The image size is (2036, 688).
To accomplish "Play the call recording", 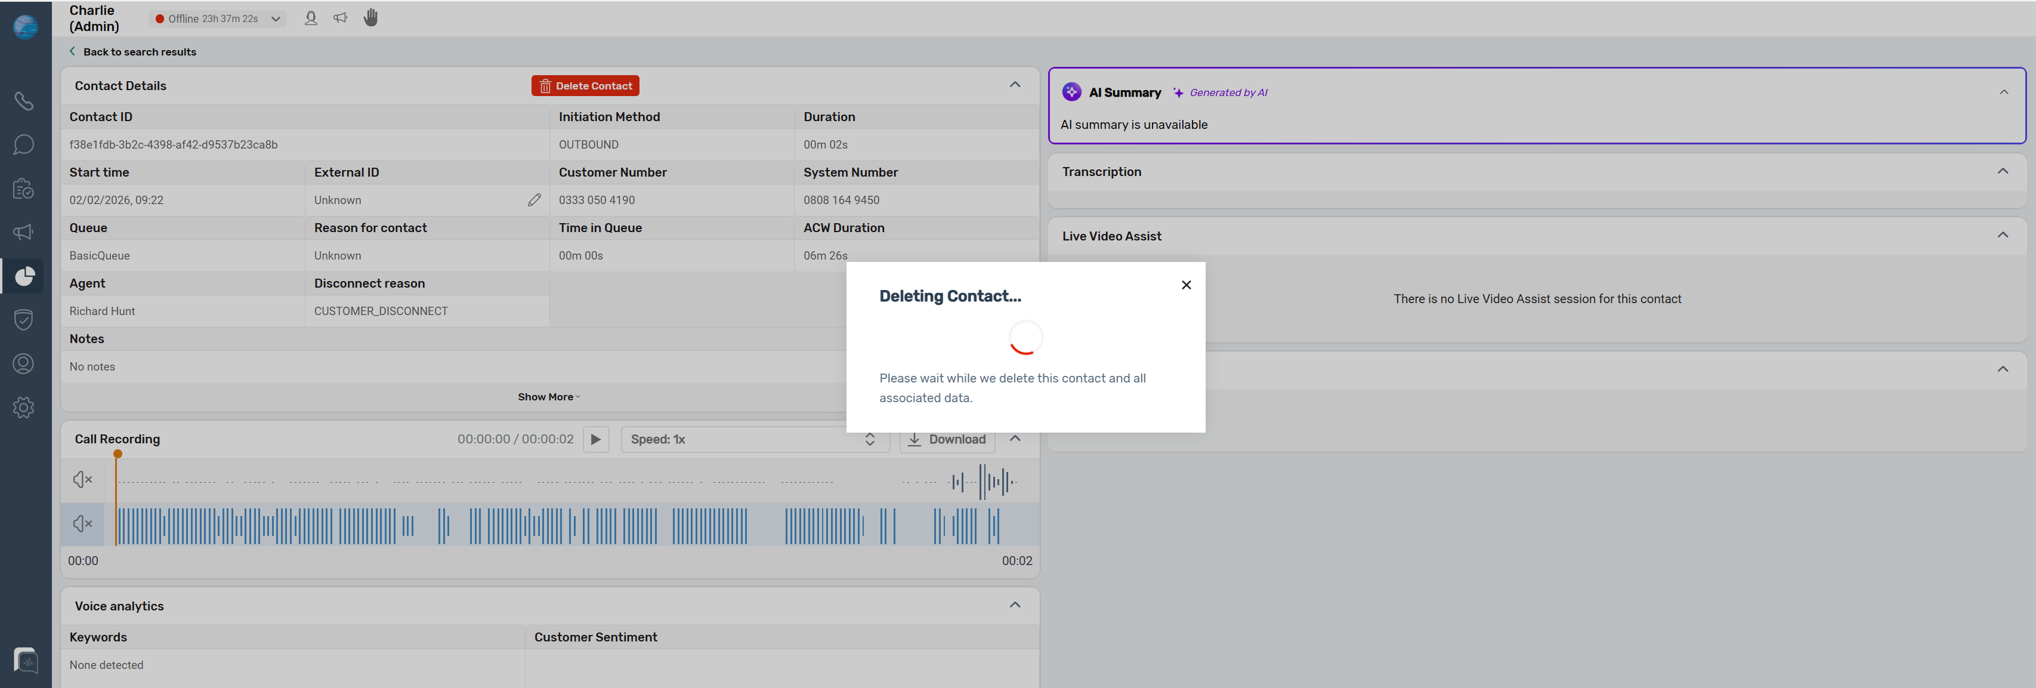I will click(x=596, y=440).
